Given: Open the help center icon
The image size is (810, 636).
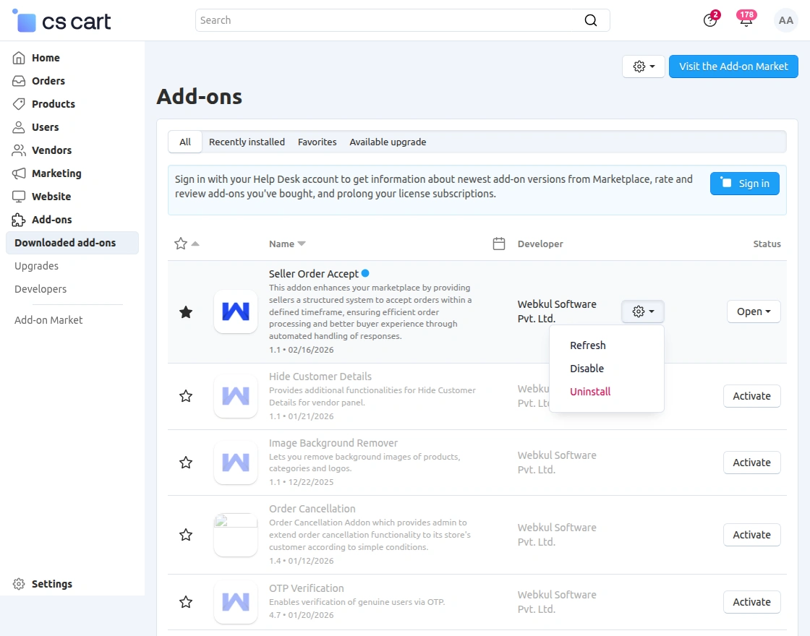Looking at the screenshot, I should (x=709, y=20).
